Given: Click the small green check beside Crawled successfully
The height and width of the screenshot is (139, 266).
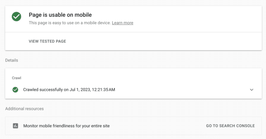Looking at the screenshot, I should coord(15,90).
